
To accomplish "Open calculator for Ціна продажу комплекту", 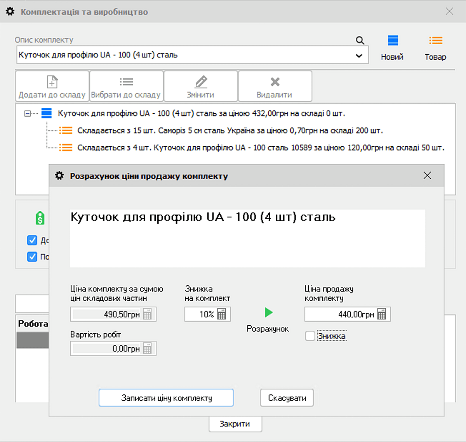I will point(382,314).
